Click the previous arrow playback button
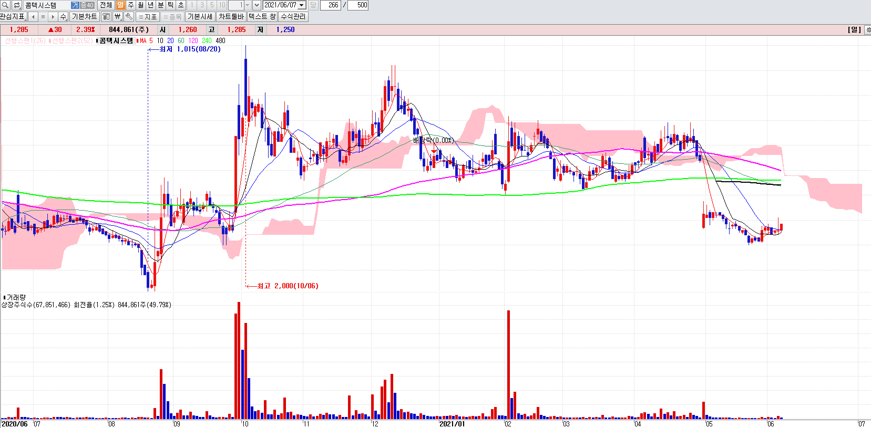This screenshot has width=871, height=428. 33,17
